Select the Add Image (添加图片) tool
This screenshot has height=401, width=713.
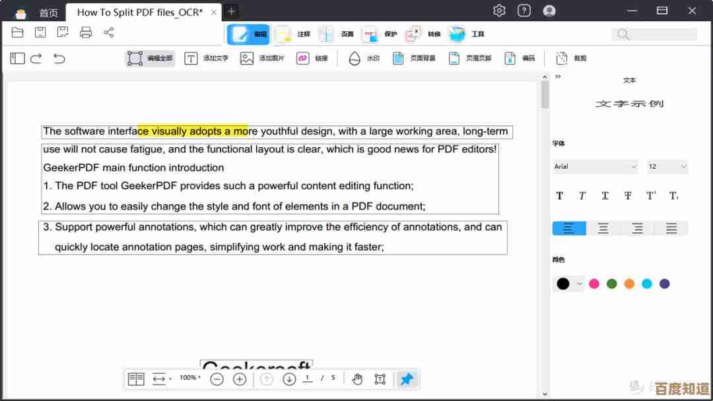(262, 59)
